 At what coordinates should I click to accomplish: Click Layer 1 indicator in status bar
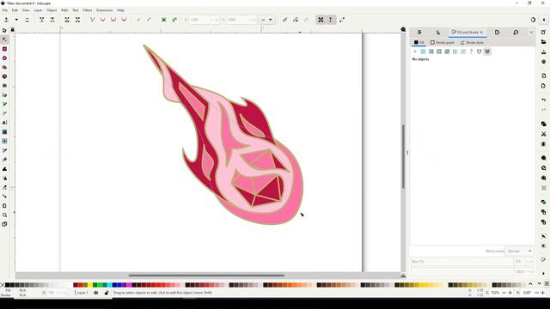click(x=82, y=293)
